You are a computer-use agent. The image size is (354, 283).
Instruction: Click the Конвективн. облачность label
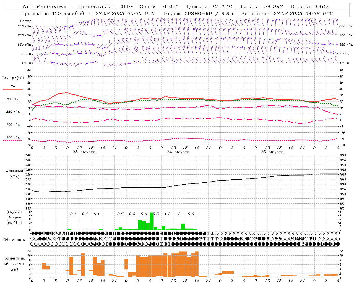(14, 261)
